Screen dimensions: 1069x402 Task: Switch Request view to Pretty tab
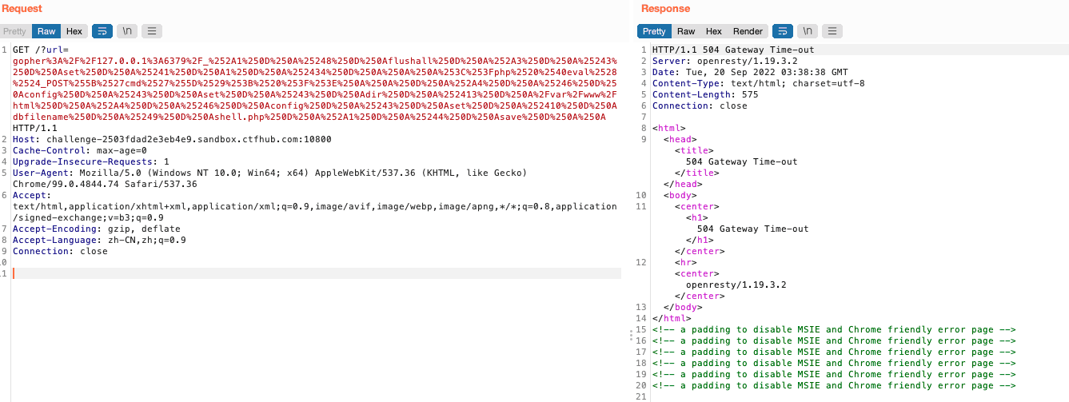coord(15,31)
